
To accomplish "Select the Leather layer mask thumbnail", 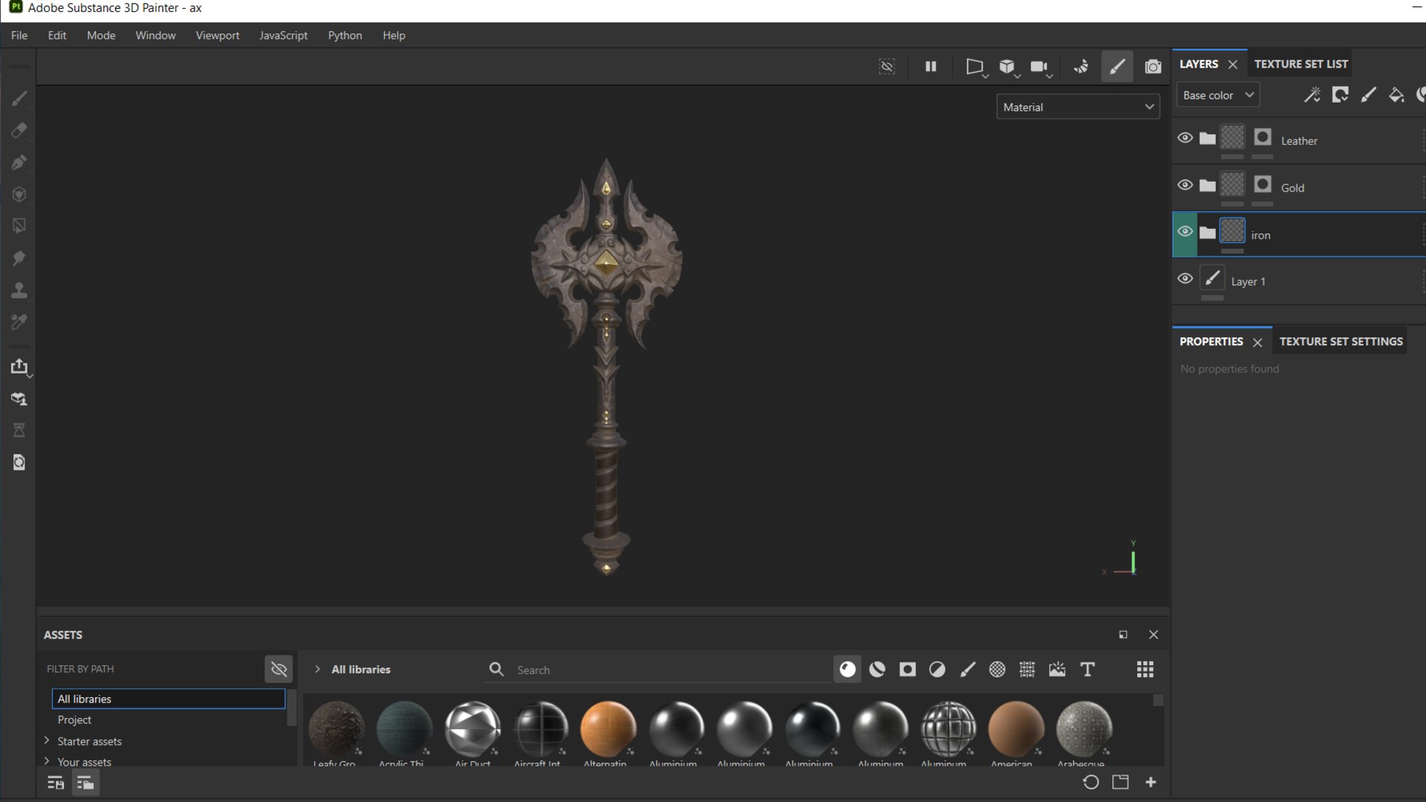I will [1263, 138].
